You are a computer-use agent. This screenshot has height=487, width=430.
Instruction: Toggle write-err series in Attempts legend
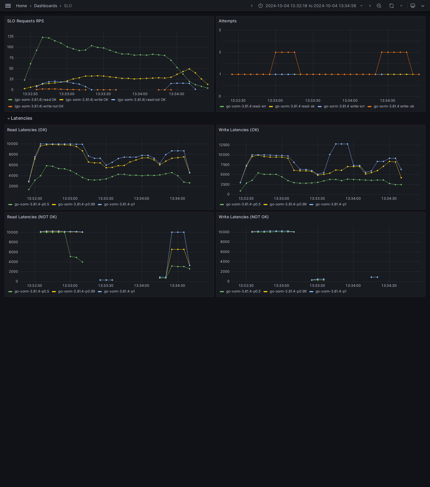[x=344, y=106]
